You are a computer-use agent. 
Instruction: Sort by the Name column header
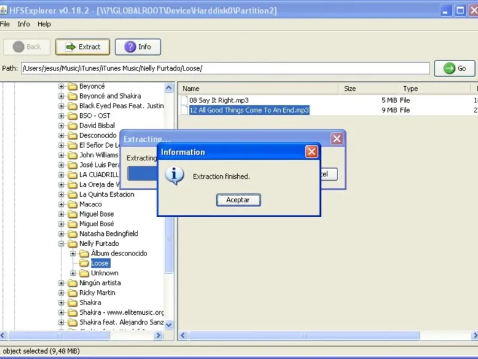259,89
